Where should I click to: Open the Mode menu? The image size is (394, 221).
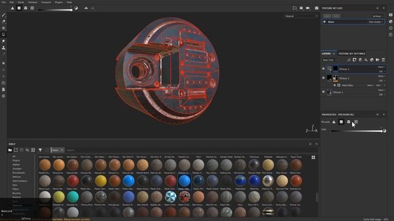point(21,2)
